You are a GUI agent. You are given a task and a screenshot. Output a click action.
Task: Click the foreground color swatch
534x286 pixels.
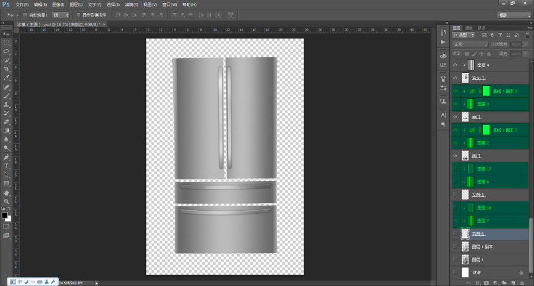coord(4,215)
